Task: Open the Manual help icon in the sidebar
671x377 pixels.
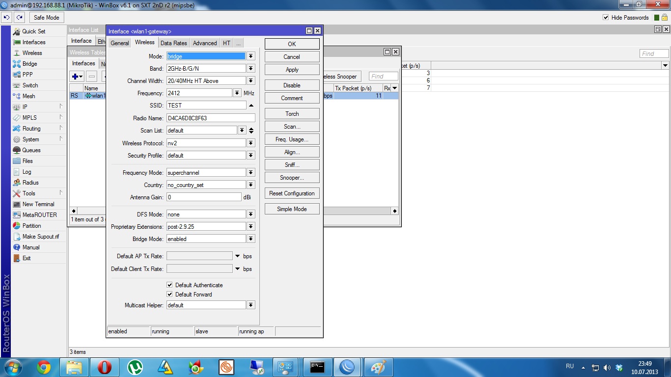Action: (17, 247)
